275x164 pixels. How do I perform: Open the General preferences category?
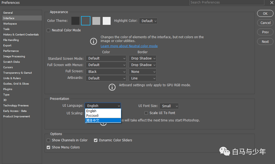(22, 13)
